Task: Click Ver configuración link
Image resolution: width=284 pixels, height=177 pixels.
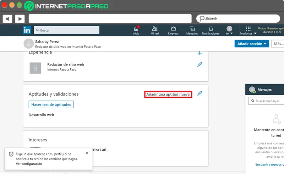Action: (29, 164)
